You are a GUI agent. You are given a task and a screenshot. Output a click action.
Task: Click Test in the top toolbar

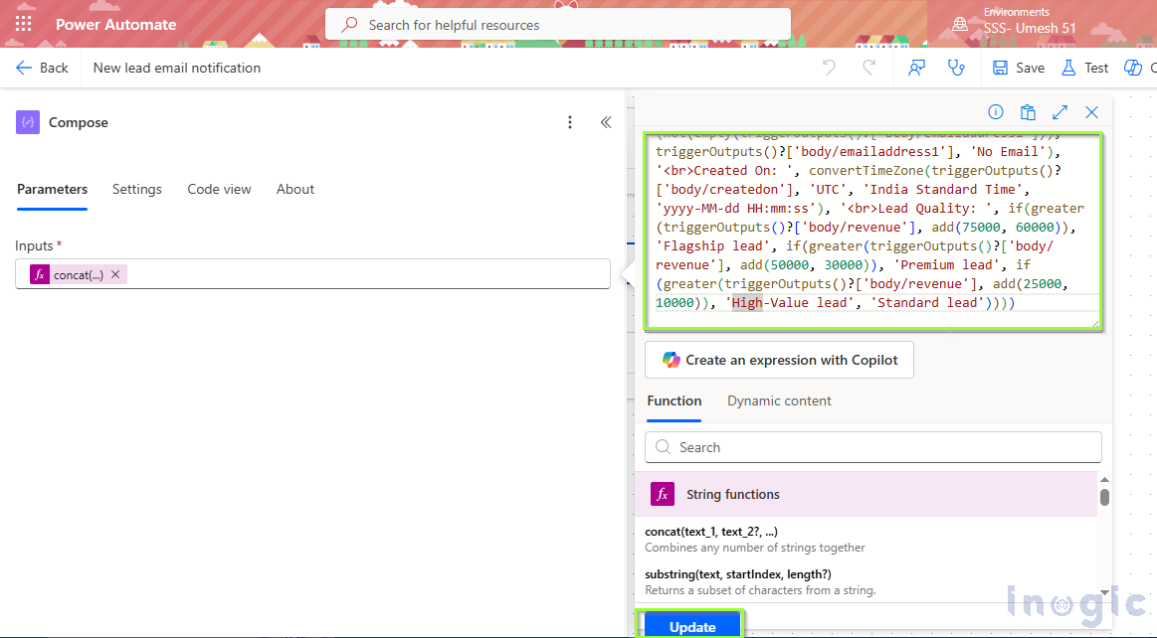1084,68
